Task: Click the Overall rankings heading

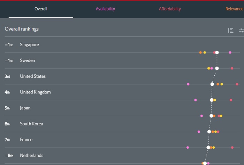Action: (22, 29)
